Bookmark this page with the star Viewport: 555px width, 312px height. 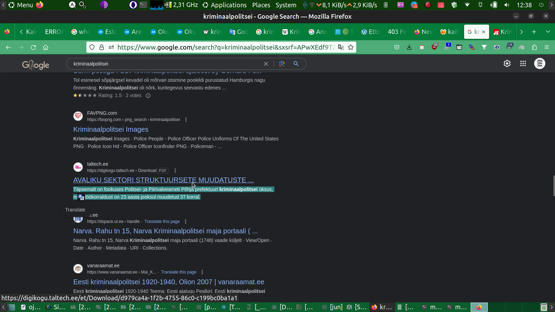coord(351,47)
